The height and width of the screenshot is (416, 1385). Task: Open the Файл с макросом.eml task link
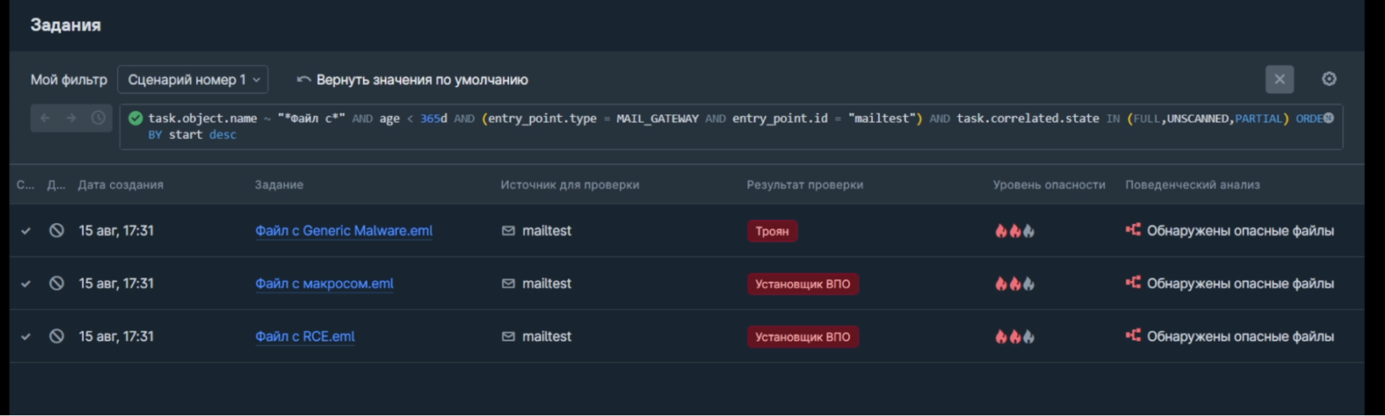point(324,283)
